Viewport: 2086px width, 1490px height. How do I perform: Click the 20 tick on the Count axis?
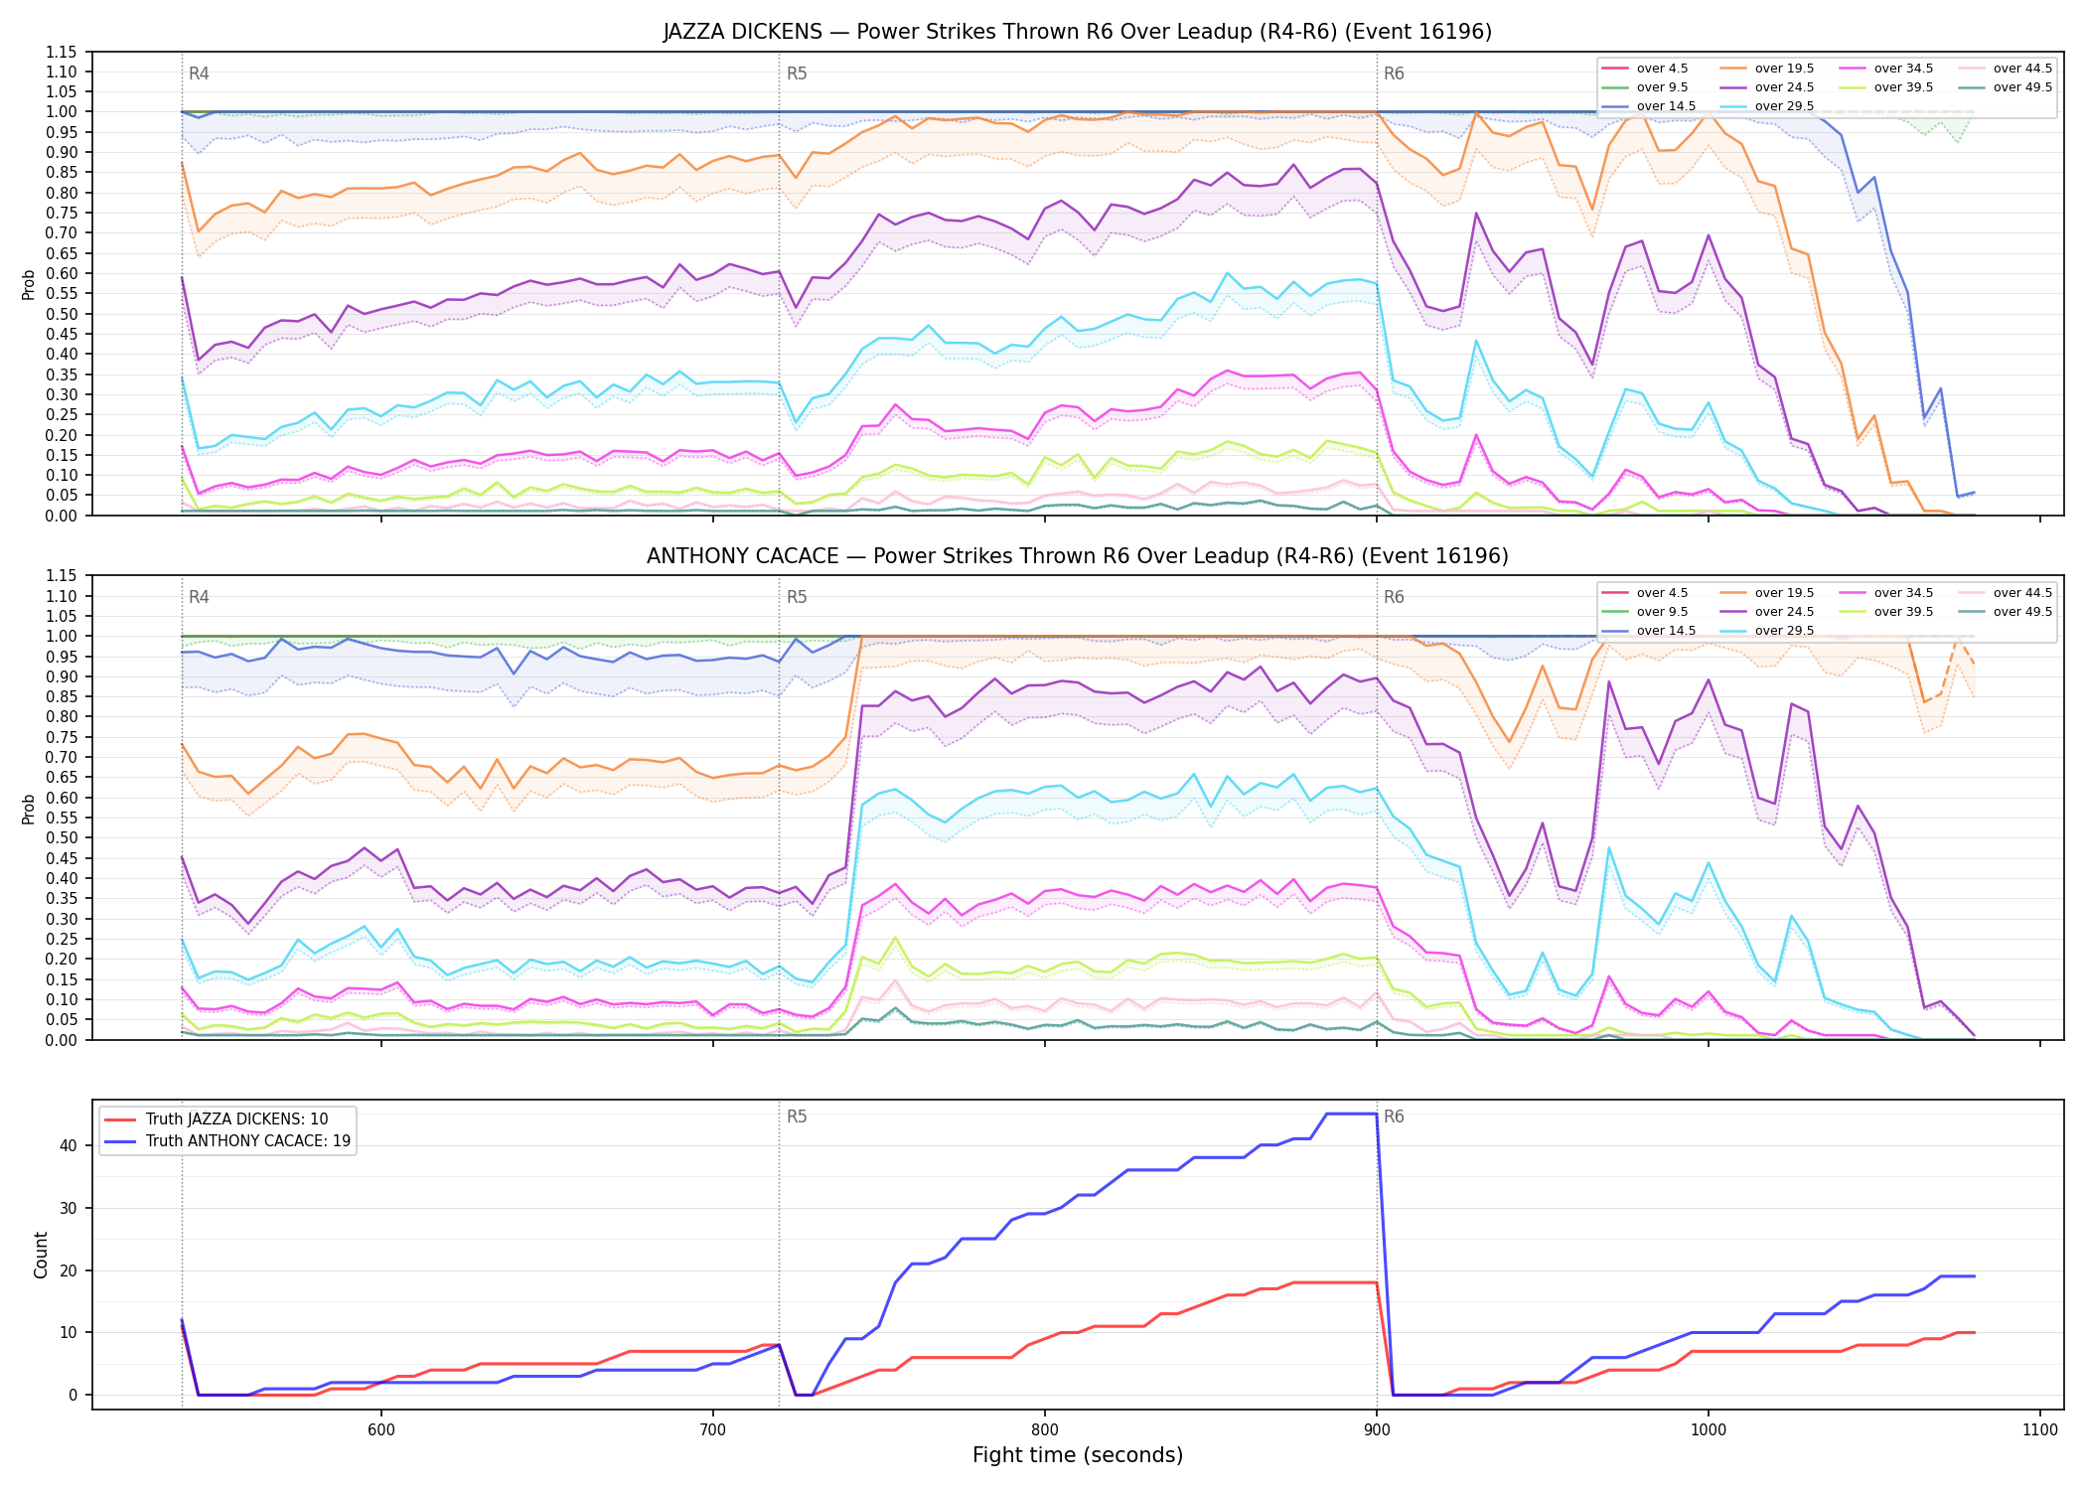(x=68, y=1270)
